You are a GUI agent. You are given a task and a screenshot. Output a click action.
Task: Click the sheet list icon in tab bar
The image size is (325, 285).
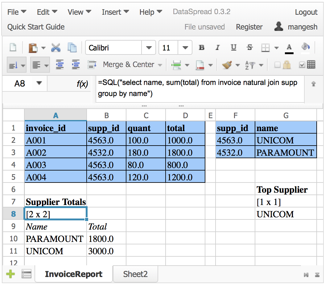(27, 274)
